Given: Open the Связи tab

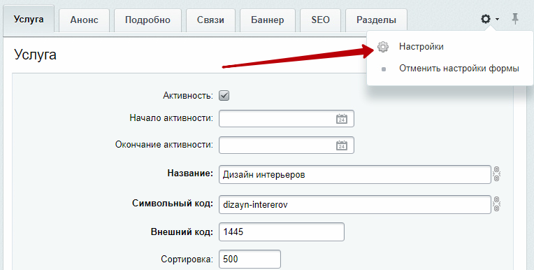Looking at the screenshot, I should click(x=210, y=20).
